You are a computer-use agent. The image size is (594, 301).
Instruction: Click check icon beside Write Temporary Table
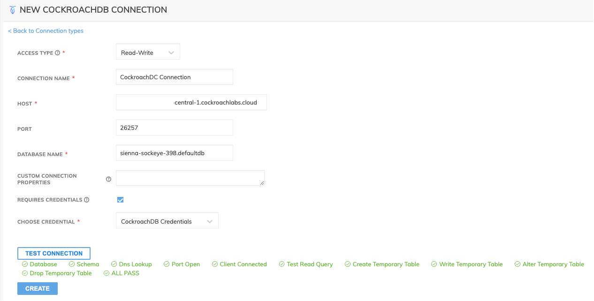click(434, 264)
